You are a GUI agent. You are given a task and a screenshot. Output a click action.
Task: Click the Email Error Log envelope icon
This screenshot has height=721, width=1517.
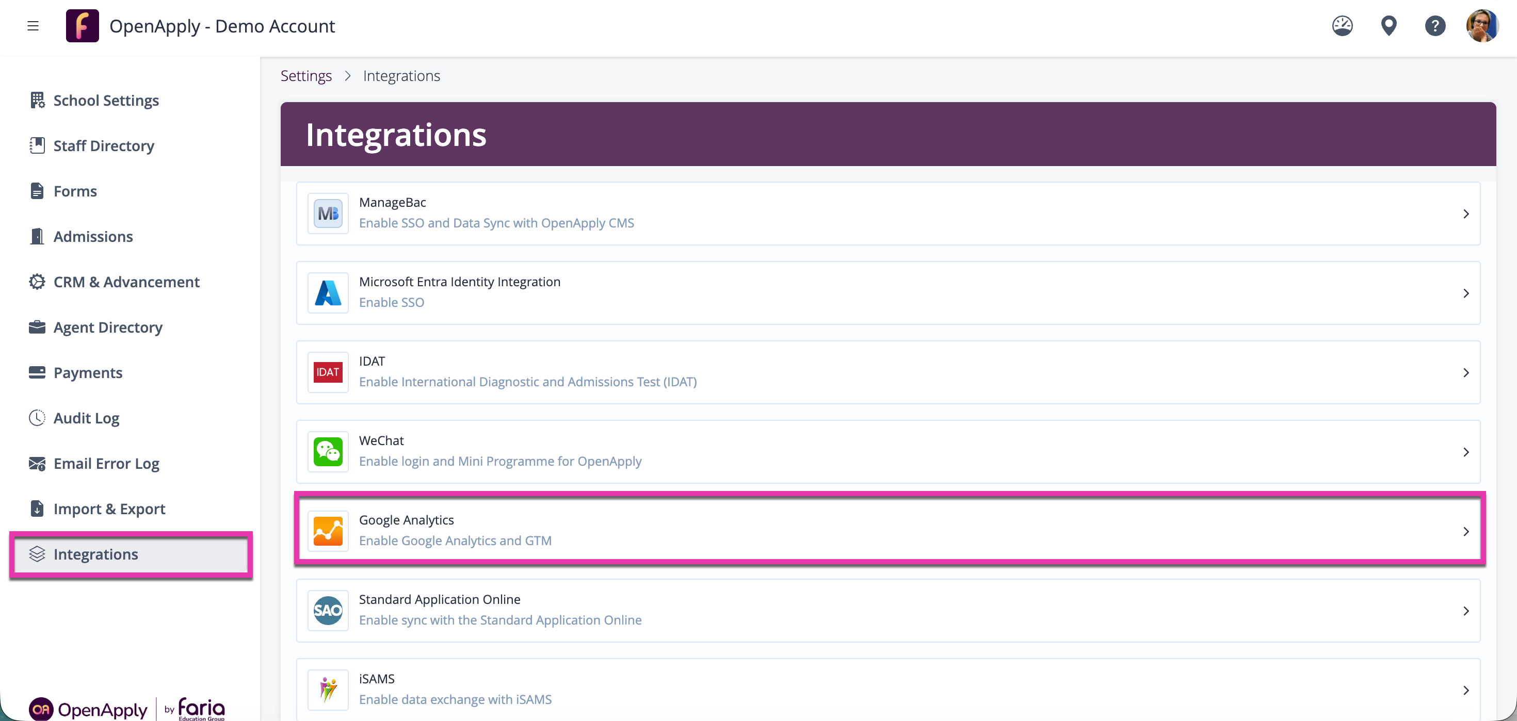37,463
